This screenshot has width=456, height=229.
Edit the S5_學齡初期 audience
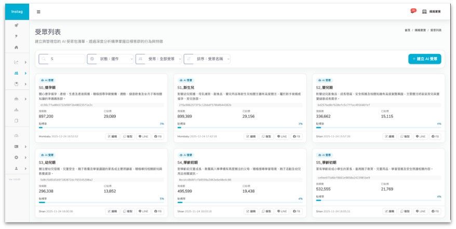pyautogui.click(x=390, y=211)
